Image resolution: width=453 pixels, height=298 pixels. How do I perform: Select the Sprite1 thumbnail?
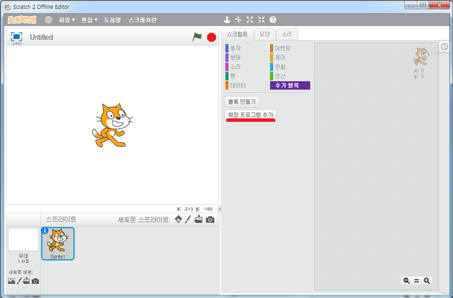tap(58, 243)
